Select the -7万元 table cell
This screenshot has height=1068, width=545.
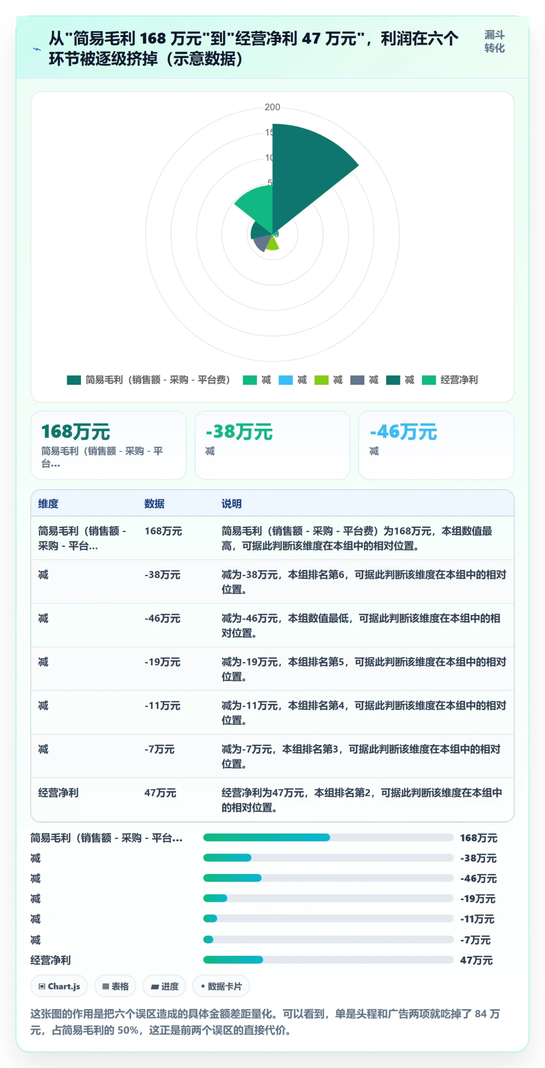159,750
